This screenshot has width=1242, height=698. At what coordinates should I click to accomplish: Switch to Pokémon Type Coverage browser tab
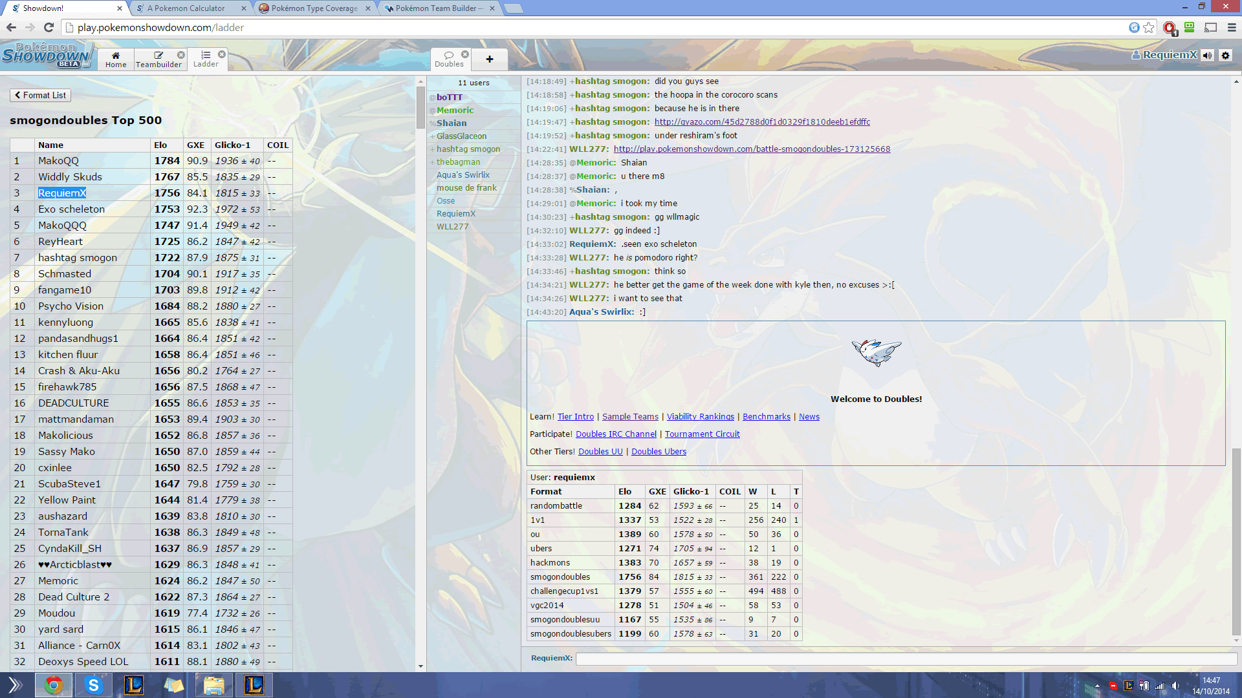point(315,8)
